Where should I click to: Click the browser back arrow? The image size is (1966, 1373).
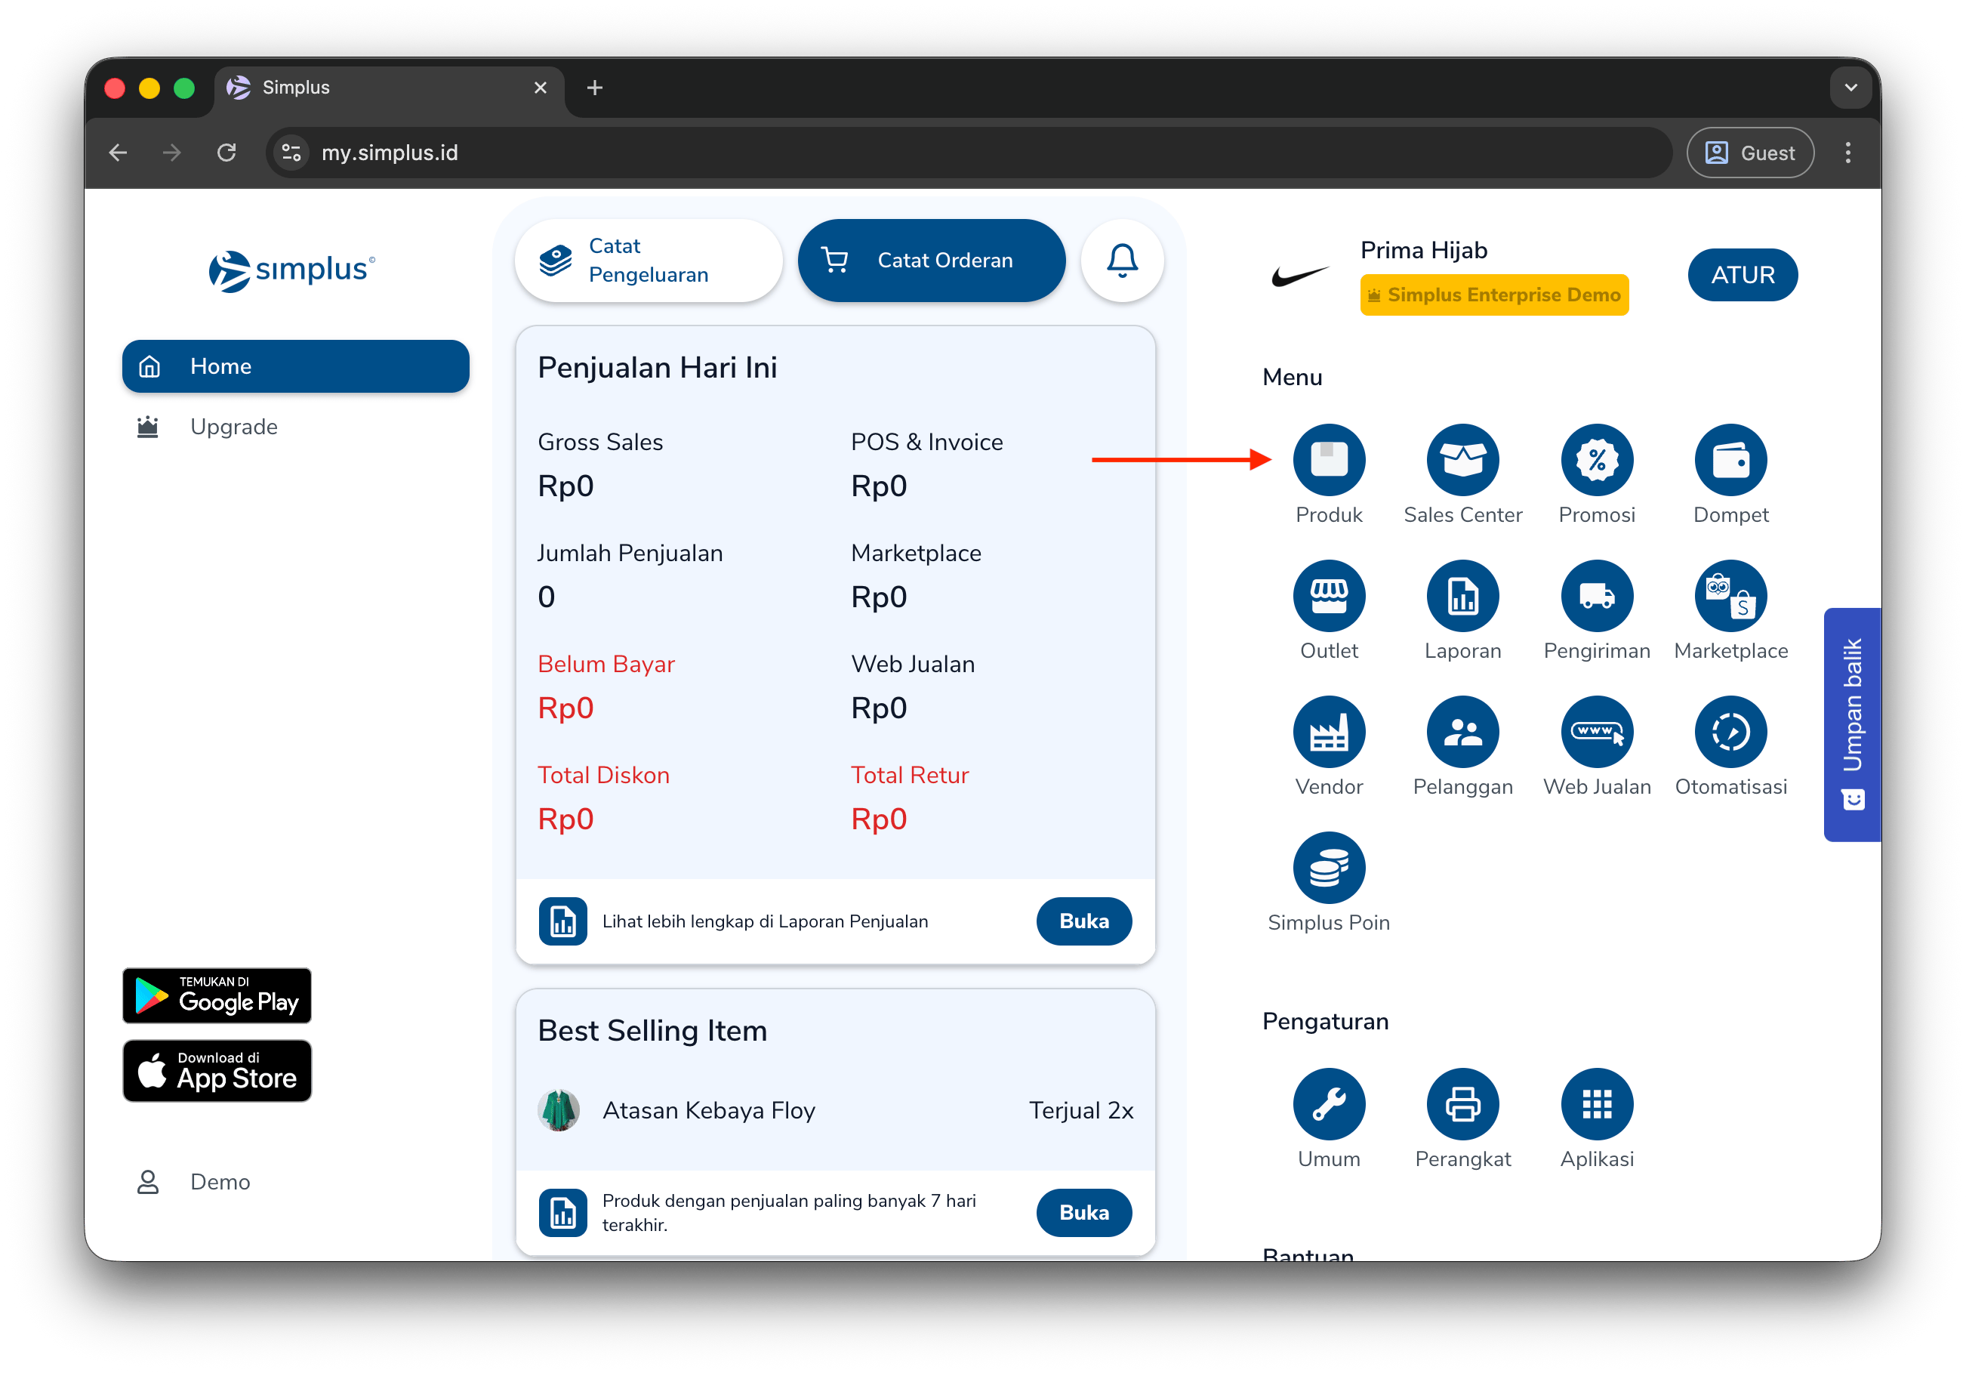[x=119, y=153]
